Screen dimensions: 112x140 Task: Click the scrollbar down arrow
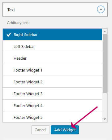[x=105, y=119]
